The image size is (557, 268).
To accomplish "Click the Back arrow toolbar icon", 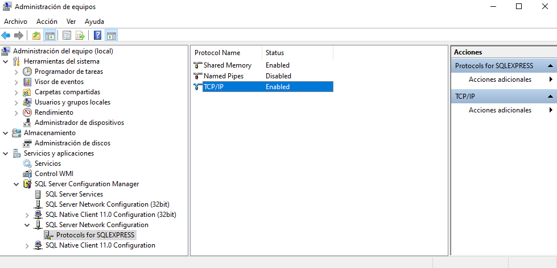I will tap(6, 35).
